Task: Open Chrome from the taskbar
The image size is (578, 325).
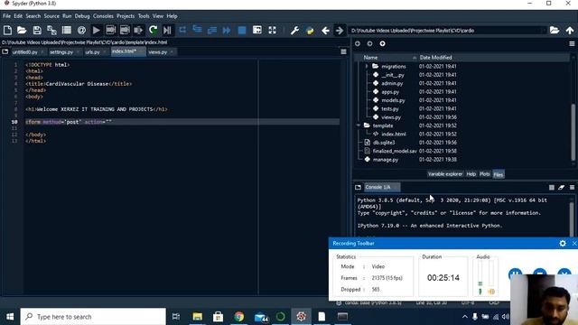Action: pyautogui.click(x=238, y=317)
